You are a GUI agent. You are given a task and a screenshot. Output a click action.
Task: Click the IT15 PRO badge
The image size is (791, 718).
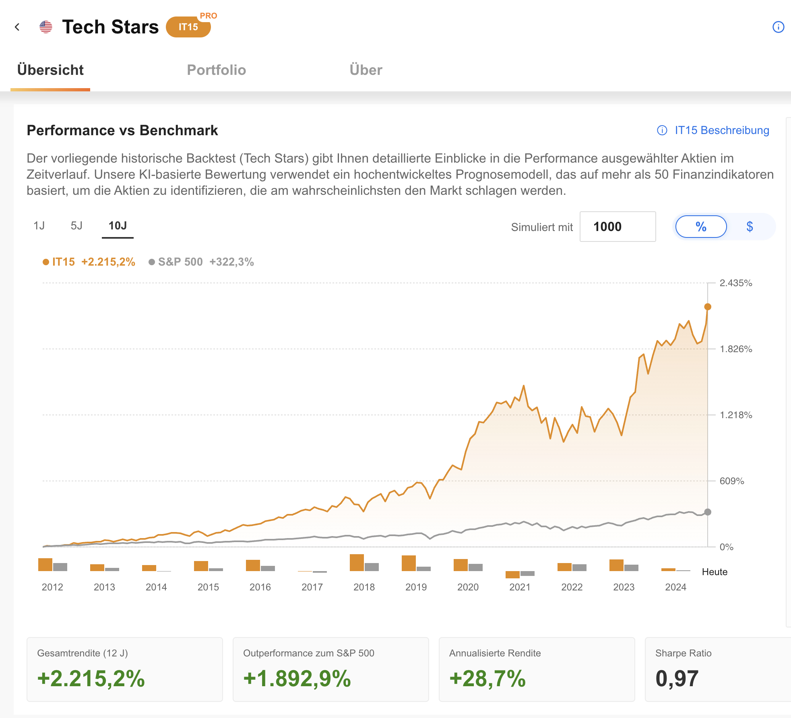188,27
